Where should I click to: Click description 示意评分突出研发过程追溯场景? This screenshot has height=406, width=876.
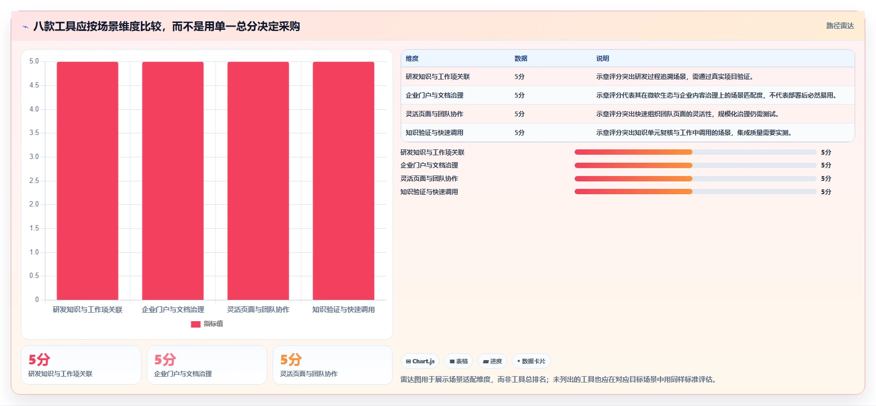tap(675, 77)
